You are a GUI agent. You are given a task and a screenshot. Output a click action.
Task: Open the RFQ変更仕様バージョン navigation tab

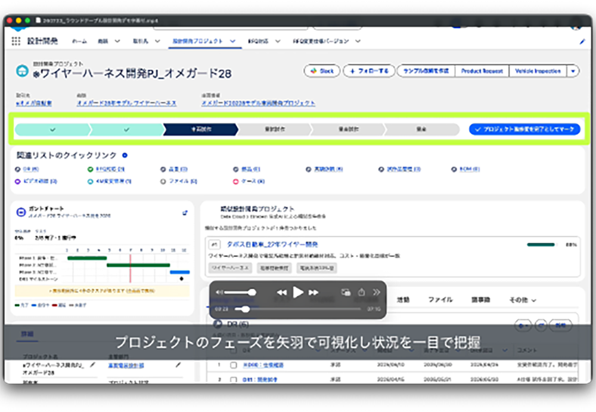point(321,41)
